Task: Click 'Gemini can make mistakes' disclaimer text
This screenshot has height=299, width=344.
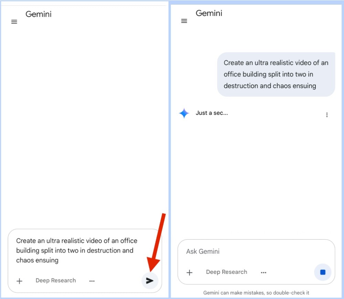Action: pos(256,293)
